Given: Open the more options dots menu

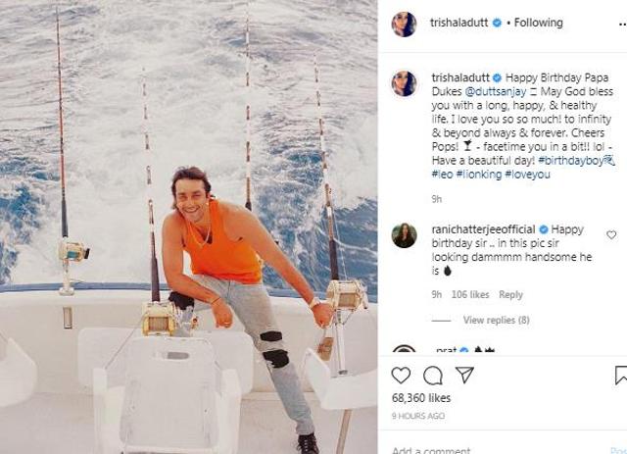Looking at the screenshot, I should click(622, 25).
